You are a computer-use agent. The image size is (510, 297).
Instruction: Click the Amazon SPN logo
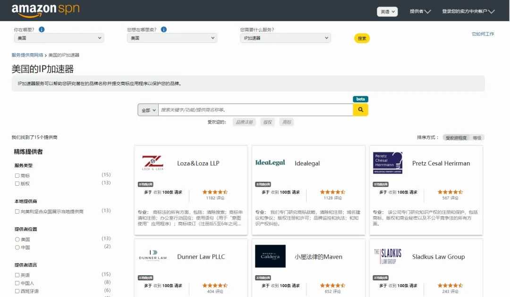point(45,10)
